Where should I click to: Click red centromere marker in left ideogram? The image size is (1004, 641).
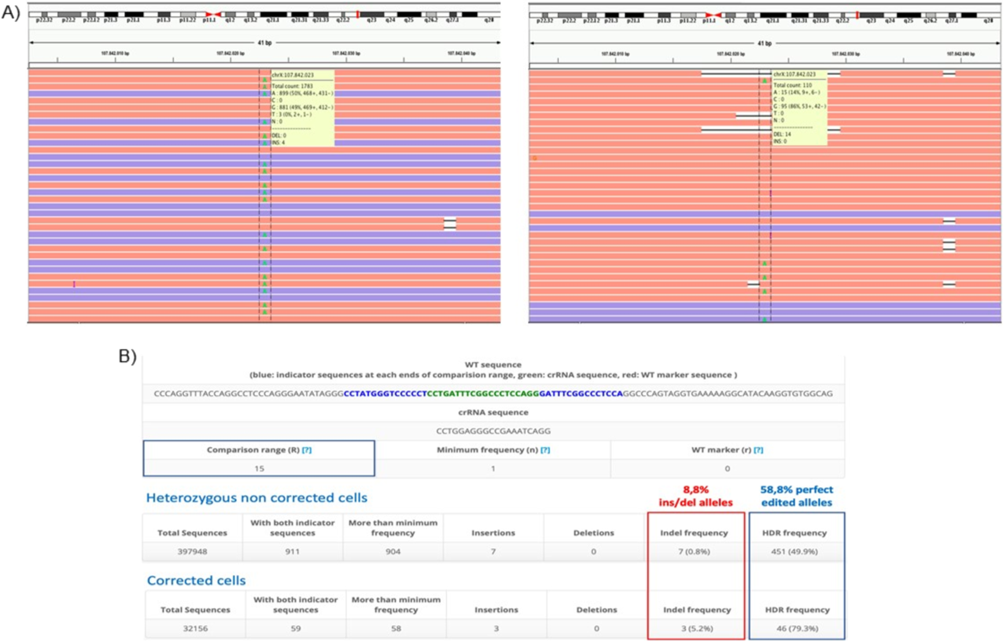[213, 15]
